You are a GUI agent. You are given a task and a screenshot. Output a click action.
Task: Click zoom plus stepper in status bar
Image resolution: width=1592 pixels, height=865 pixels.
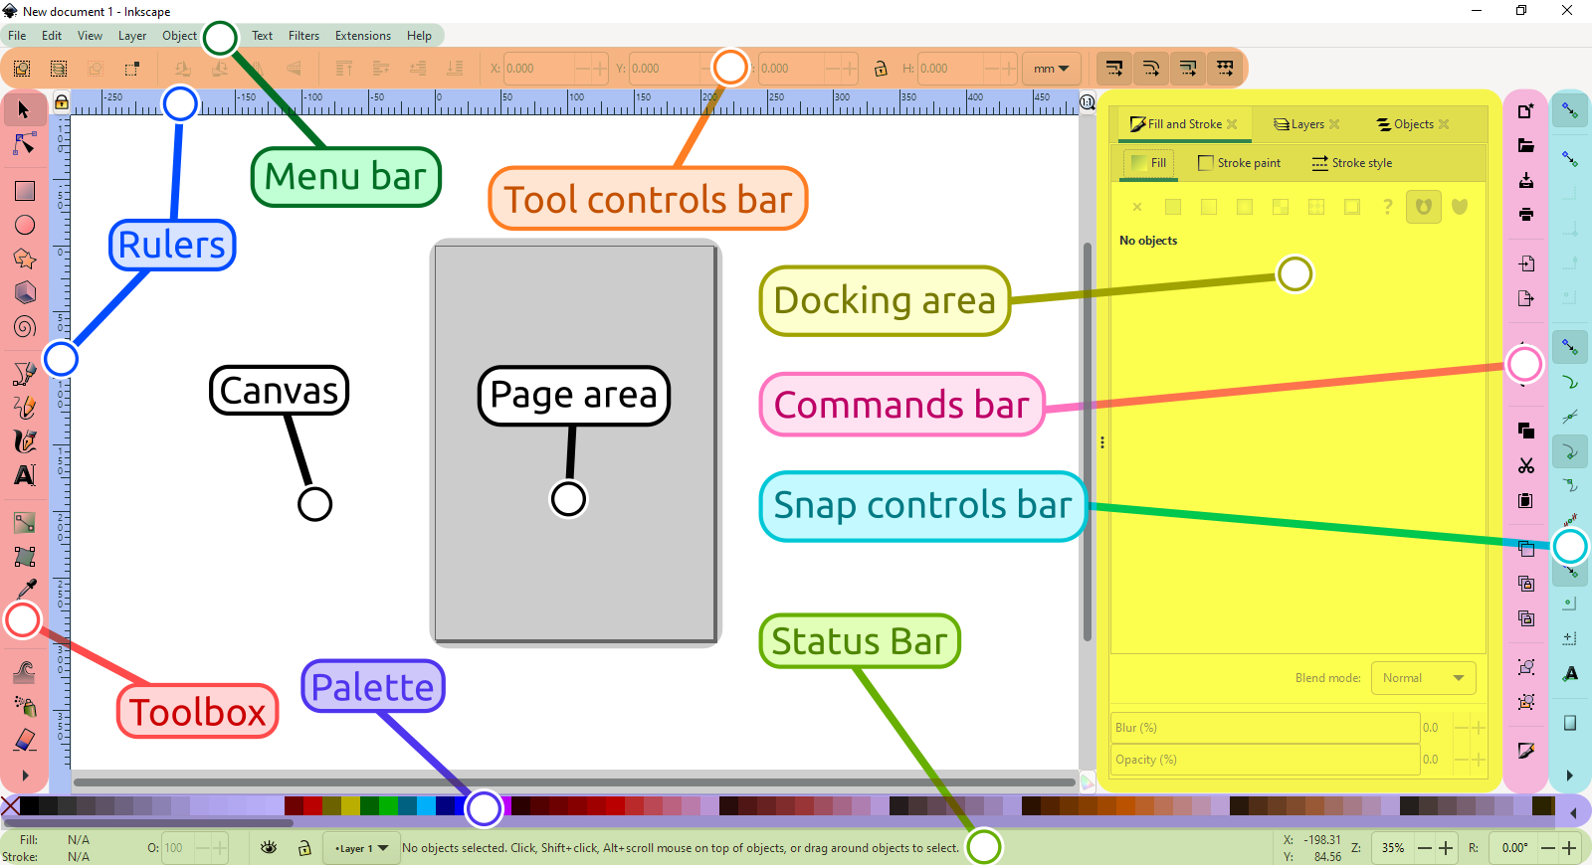click(1447, 848)
